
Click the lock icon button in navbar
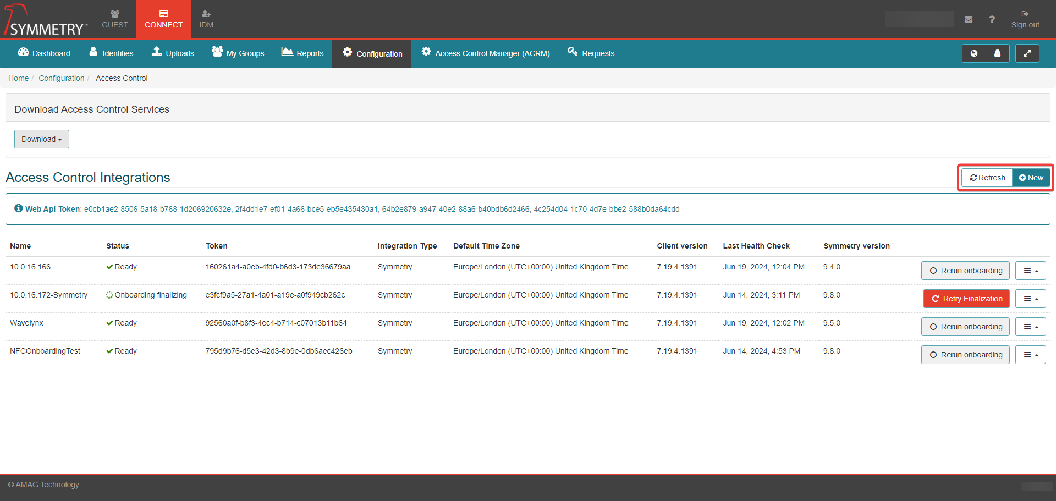pos(997,53)
